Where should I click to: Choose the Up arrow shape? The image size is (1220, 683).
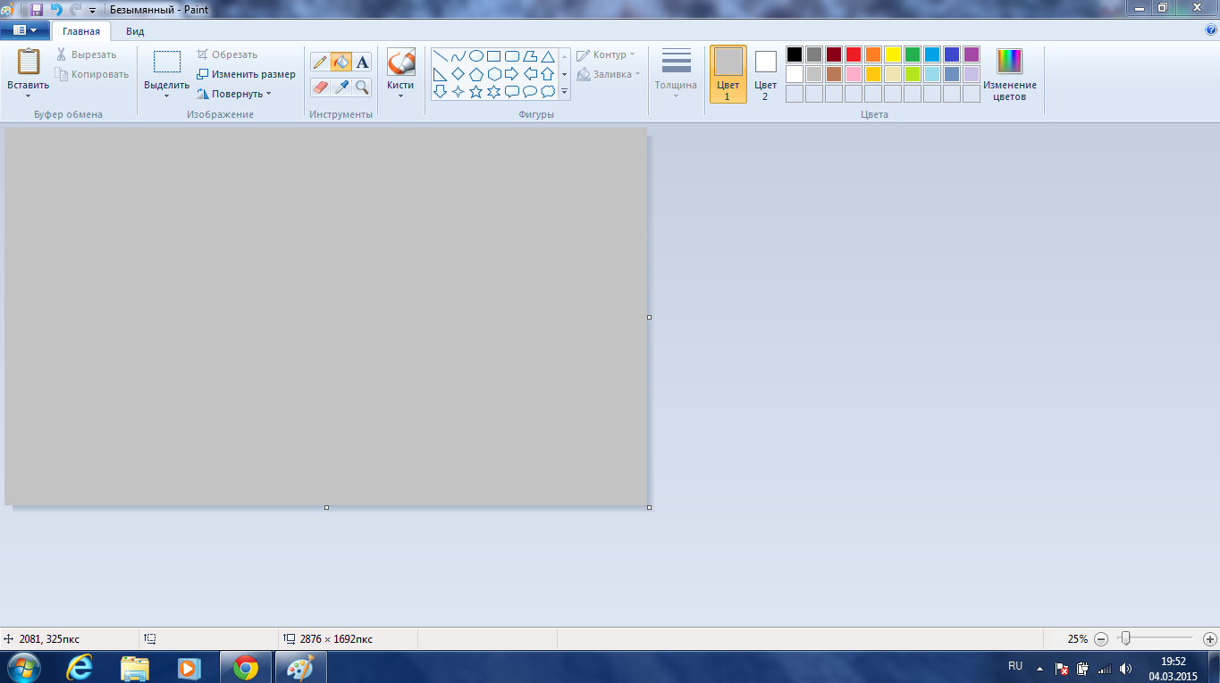tap(548, 74)
